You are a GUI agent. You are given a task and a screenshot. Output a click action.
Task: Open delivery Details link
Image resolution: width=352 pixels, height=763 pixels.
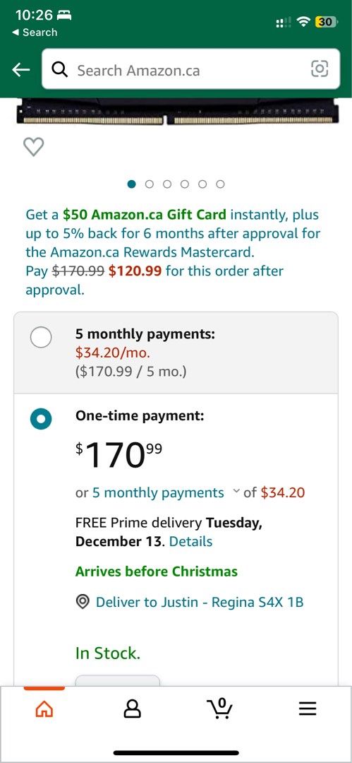190,541
